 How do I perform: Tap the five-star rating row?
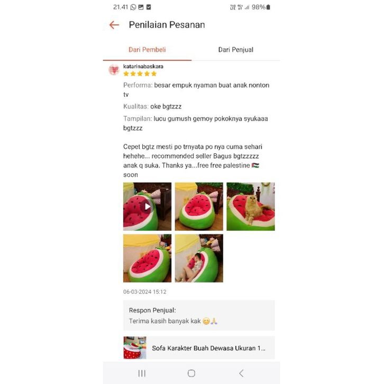(140, 74)
